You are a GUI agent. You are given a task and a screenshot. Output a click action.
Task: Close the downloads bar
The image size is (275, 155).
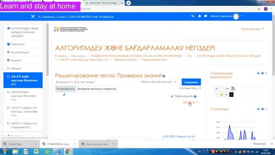(x=272, y=144)
